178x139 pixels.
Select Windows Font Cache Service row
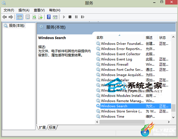[x=133, y=70]
